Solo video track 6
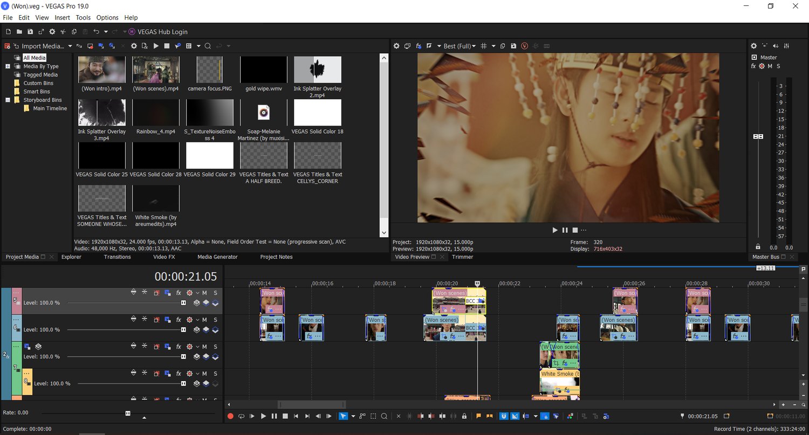809x435 pixels. (x=215, y=319)
